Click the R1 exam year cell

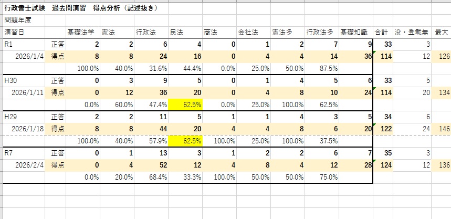pyautogui.click(x=24, y=45)
